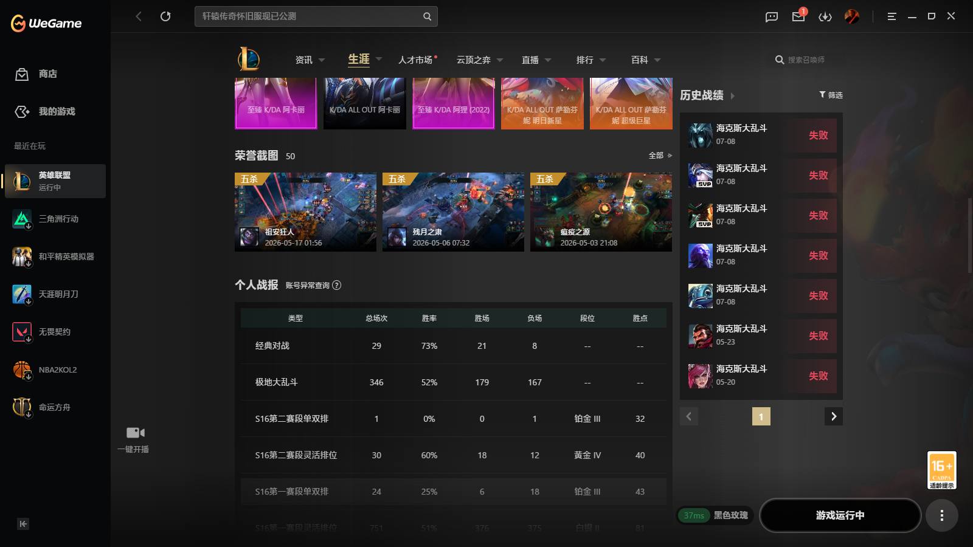Select 三角洲行动 game icon

(22, 219)
